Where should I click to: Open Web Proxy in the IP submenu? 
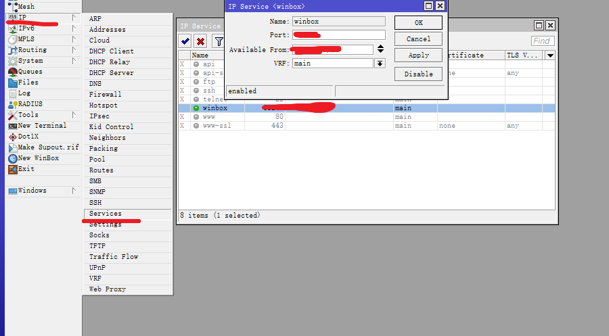pyautogui.click(x=127, y=289)
